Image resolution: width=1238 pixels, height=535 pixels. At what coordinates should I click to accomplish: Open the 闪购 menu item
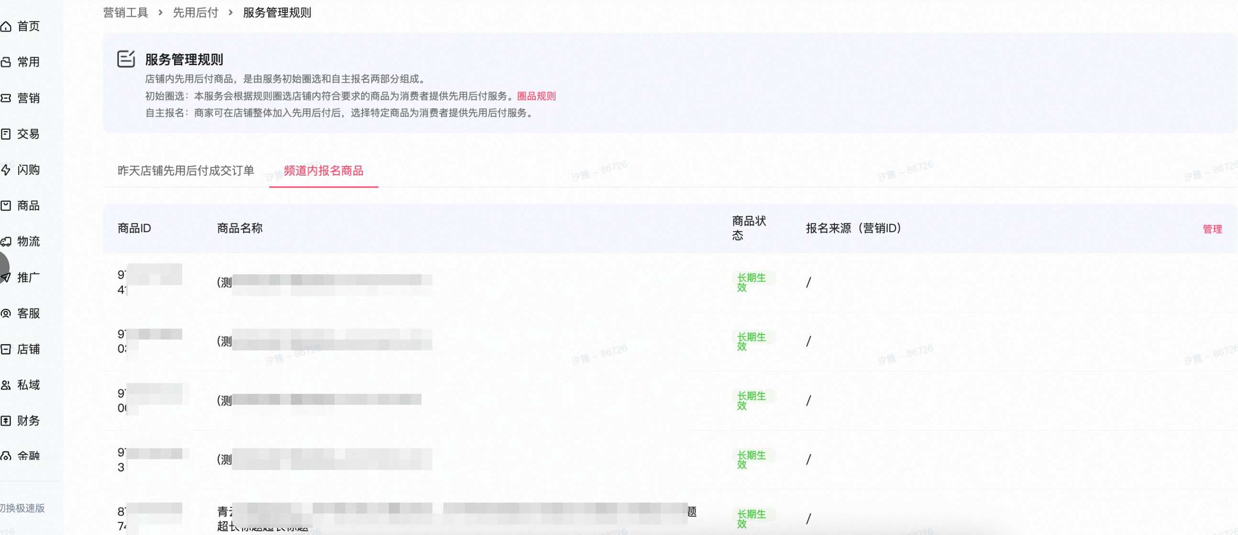28,170
